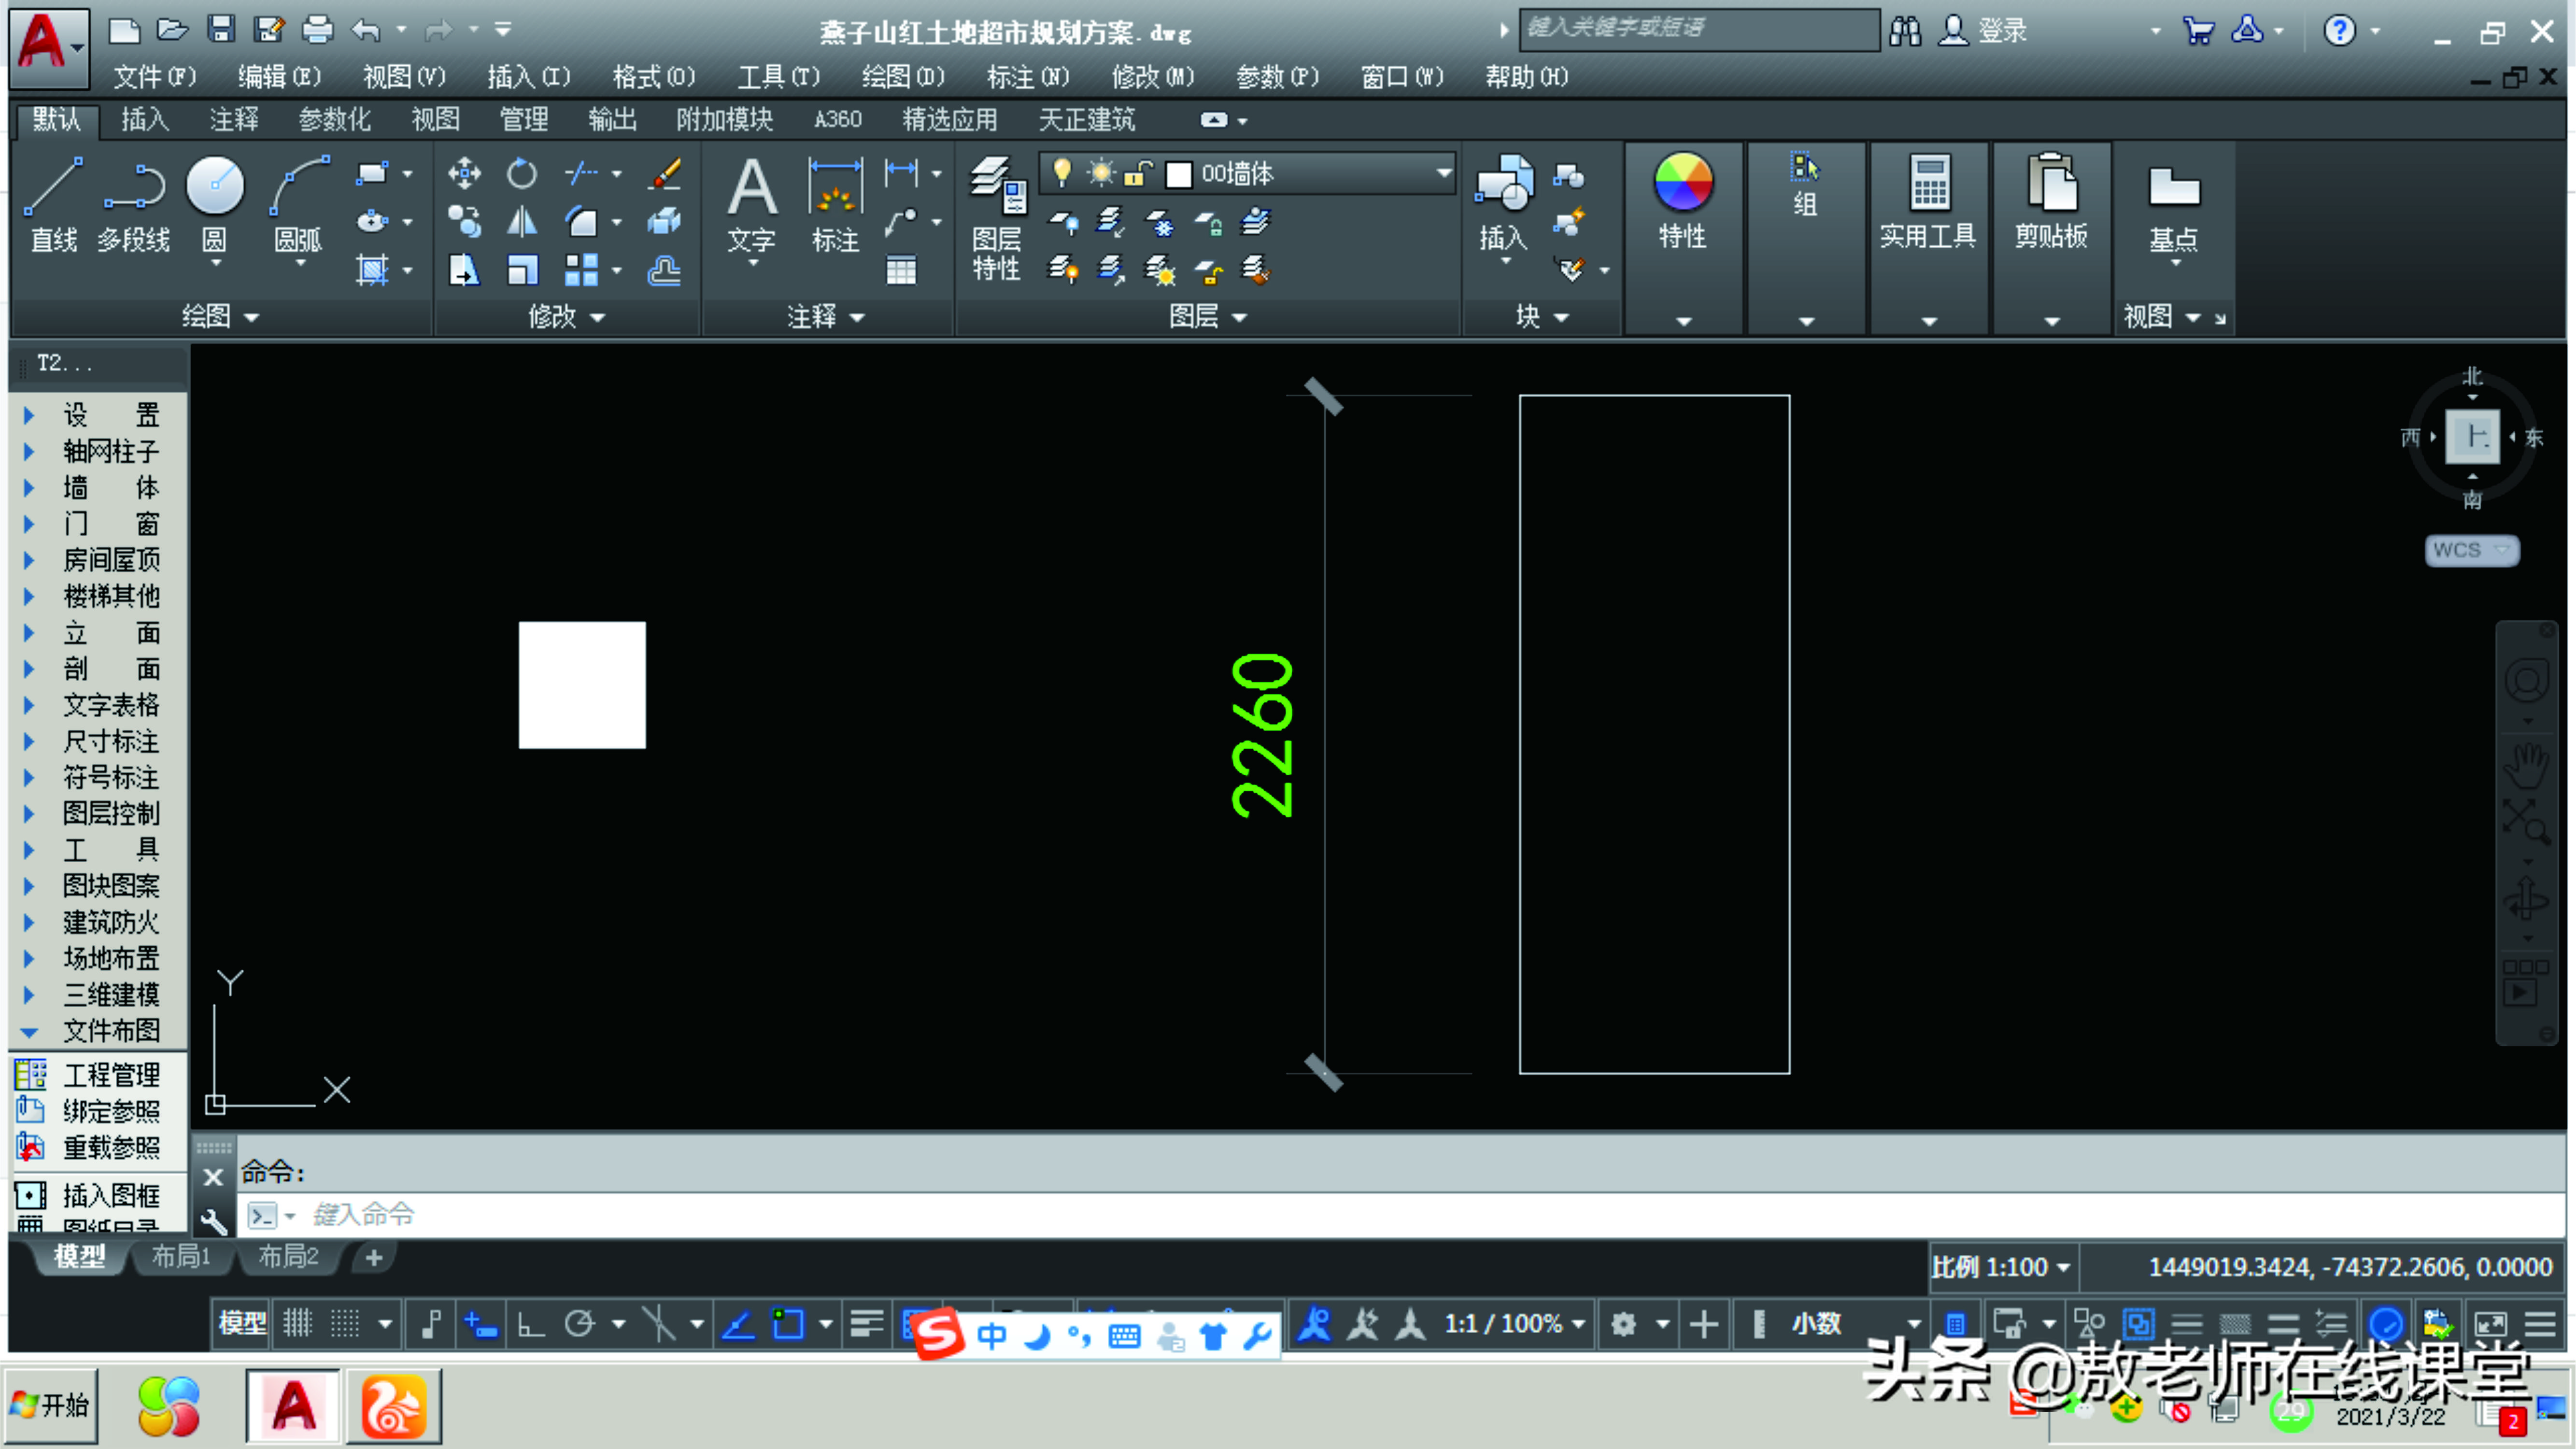Open the 文件(F) menu
This screenshot has width=2576, height=1449.
coord(154,77)
